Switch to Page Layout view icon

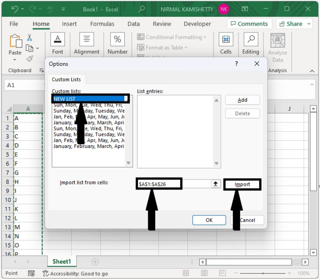204,273
